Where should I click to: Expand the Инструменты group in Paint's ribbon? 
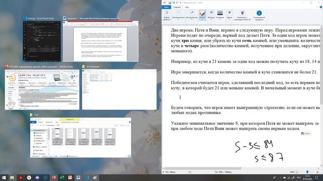192,16
